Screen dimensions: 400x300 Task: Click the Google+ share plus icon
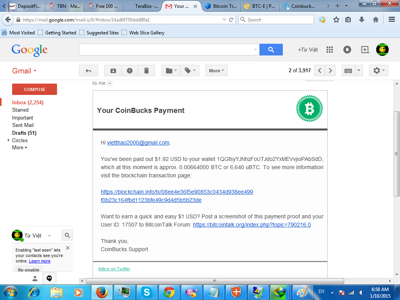(x=365, y=50)
